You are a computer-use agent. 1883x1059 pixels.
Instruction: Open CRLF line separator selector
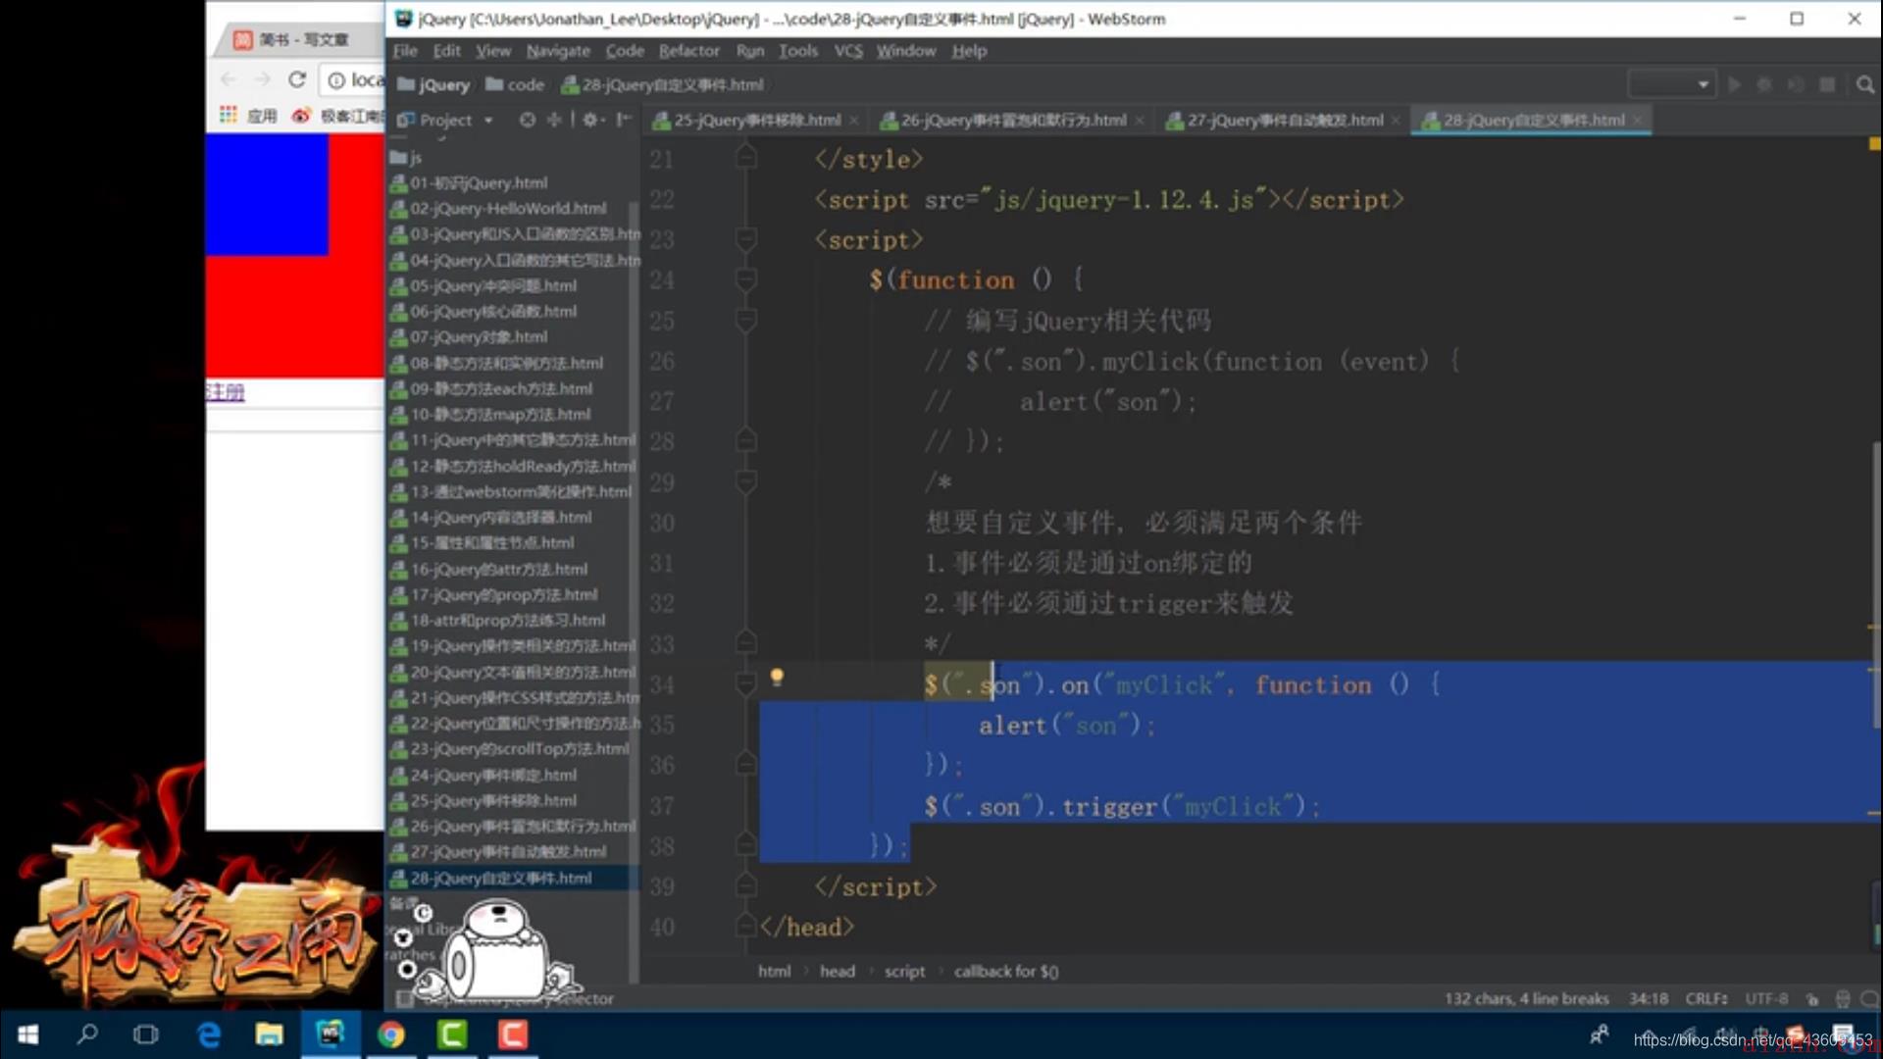(1706, 999)
